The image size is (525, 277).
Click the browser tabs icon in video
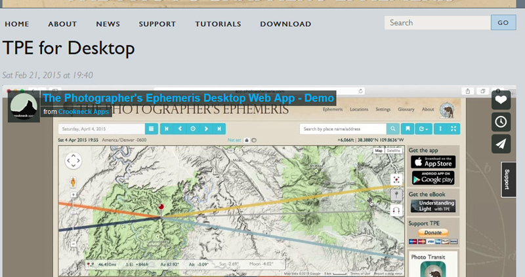[x=482, y=91]
